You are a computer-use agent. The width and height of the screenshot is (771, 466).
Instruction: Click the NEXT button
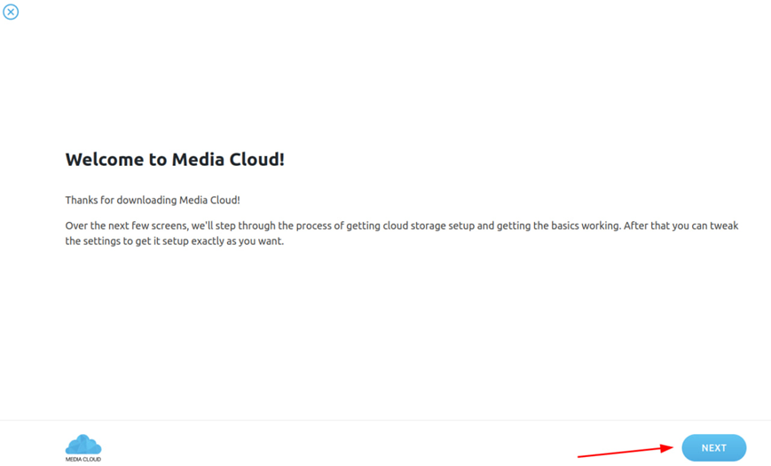point(713,448)
